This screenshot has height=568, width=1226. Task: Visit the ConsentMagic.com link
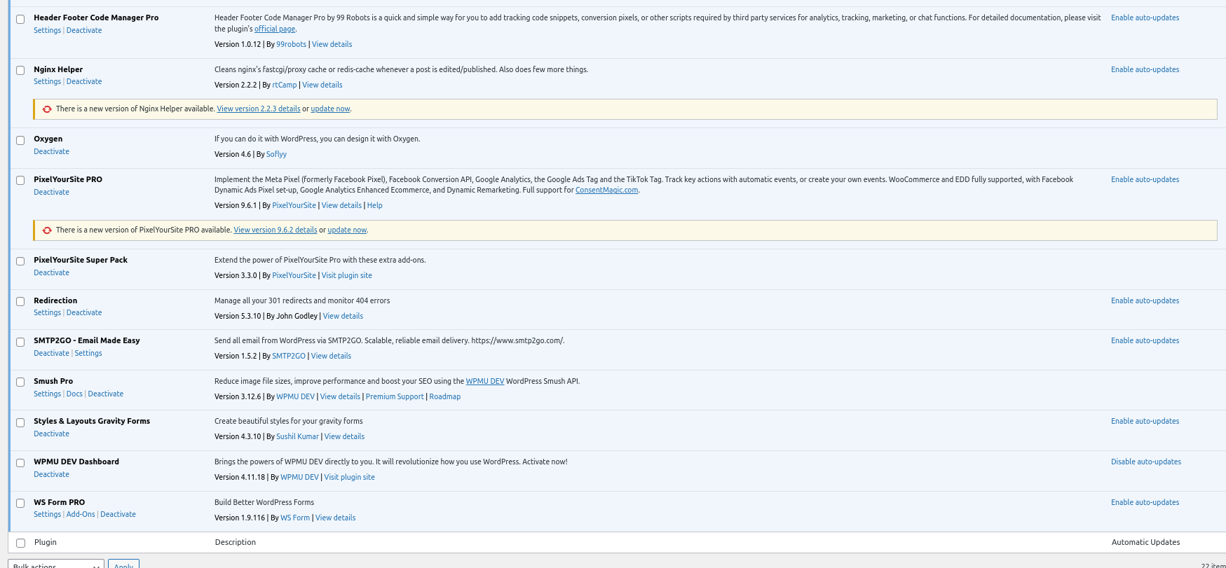pos(606,191)
